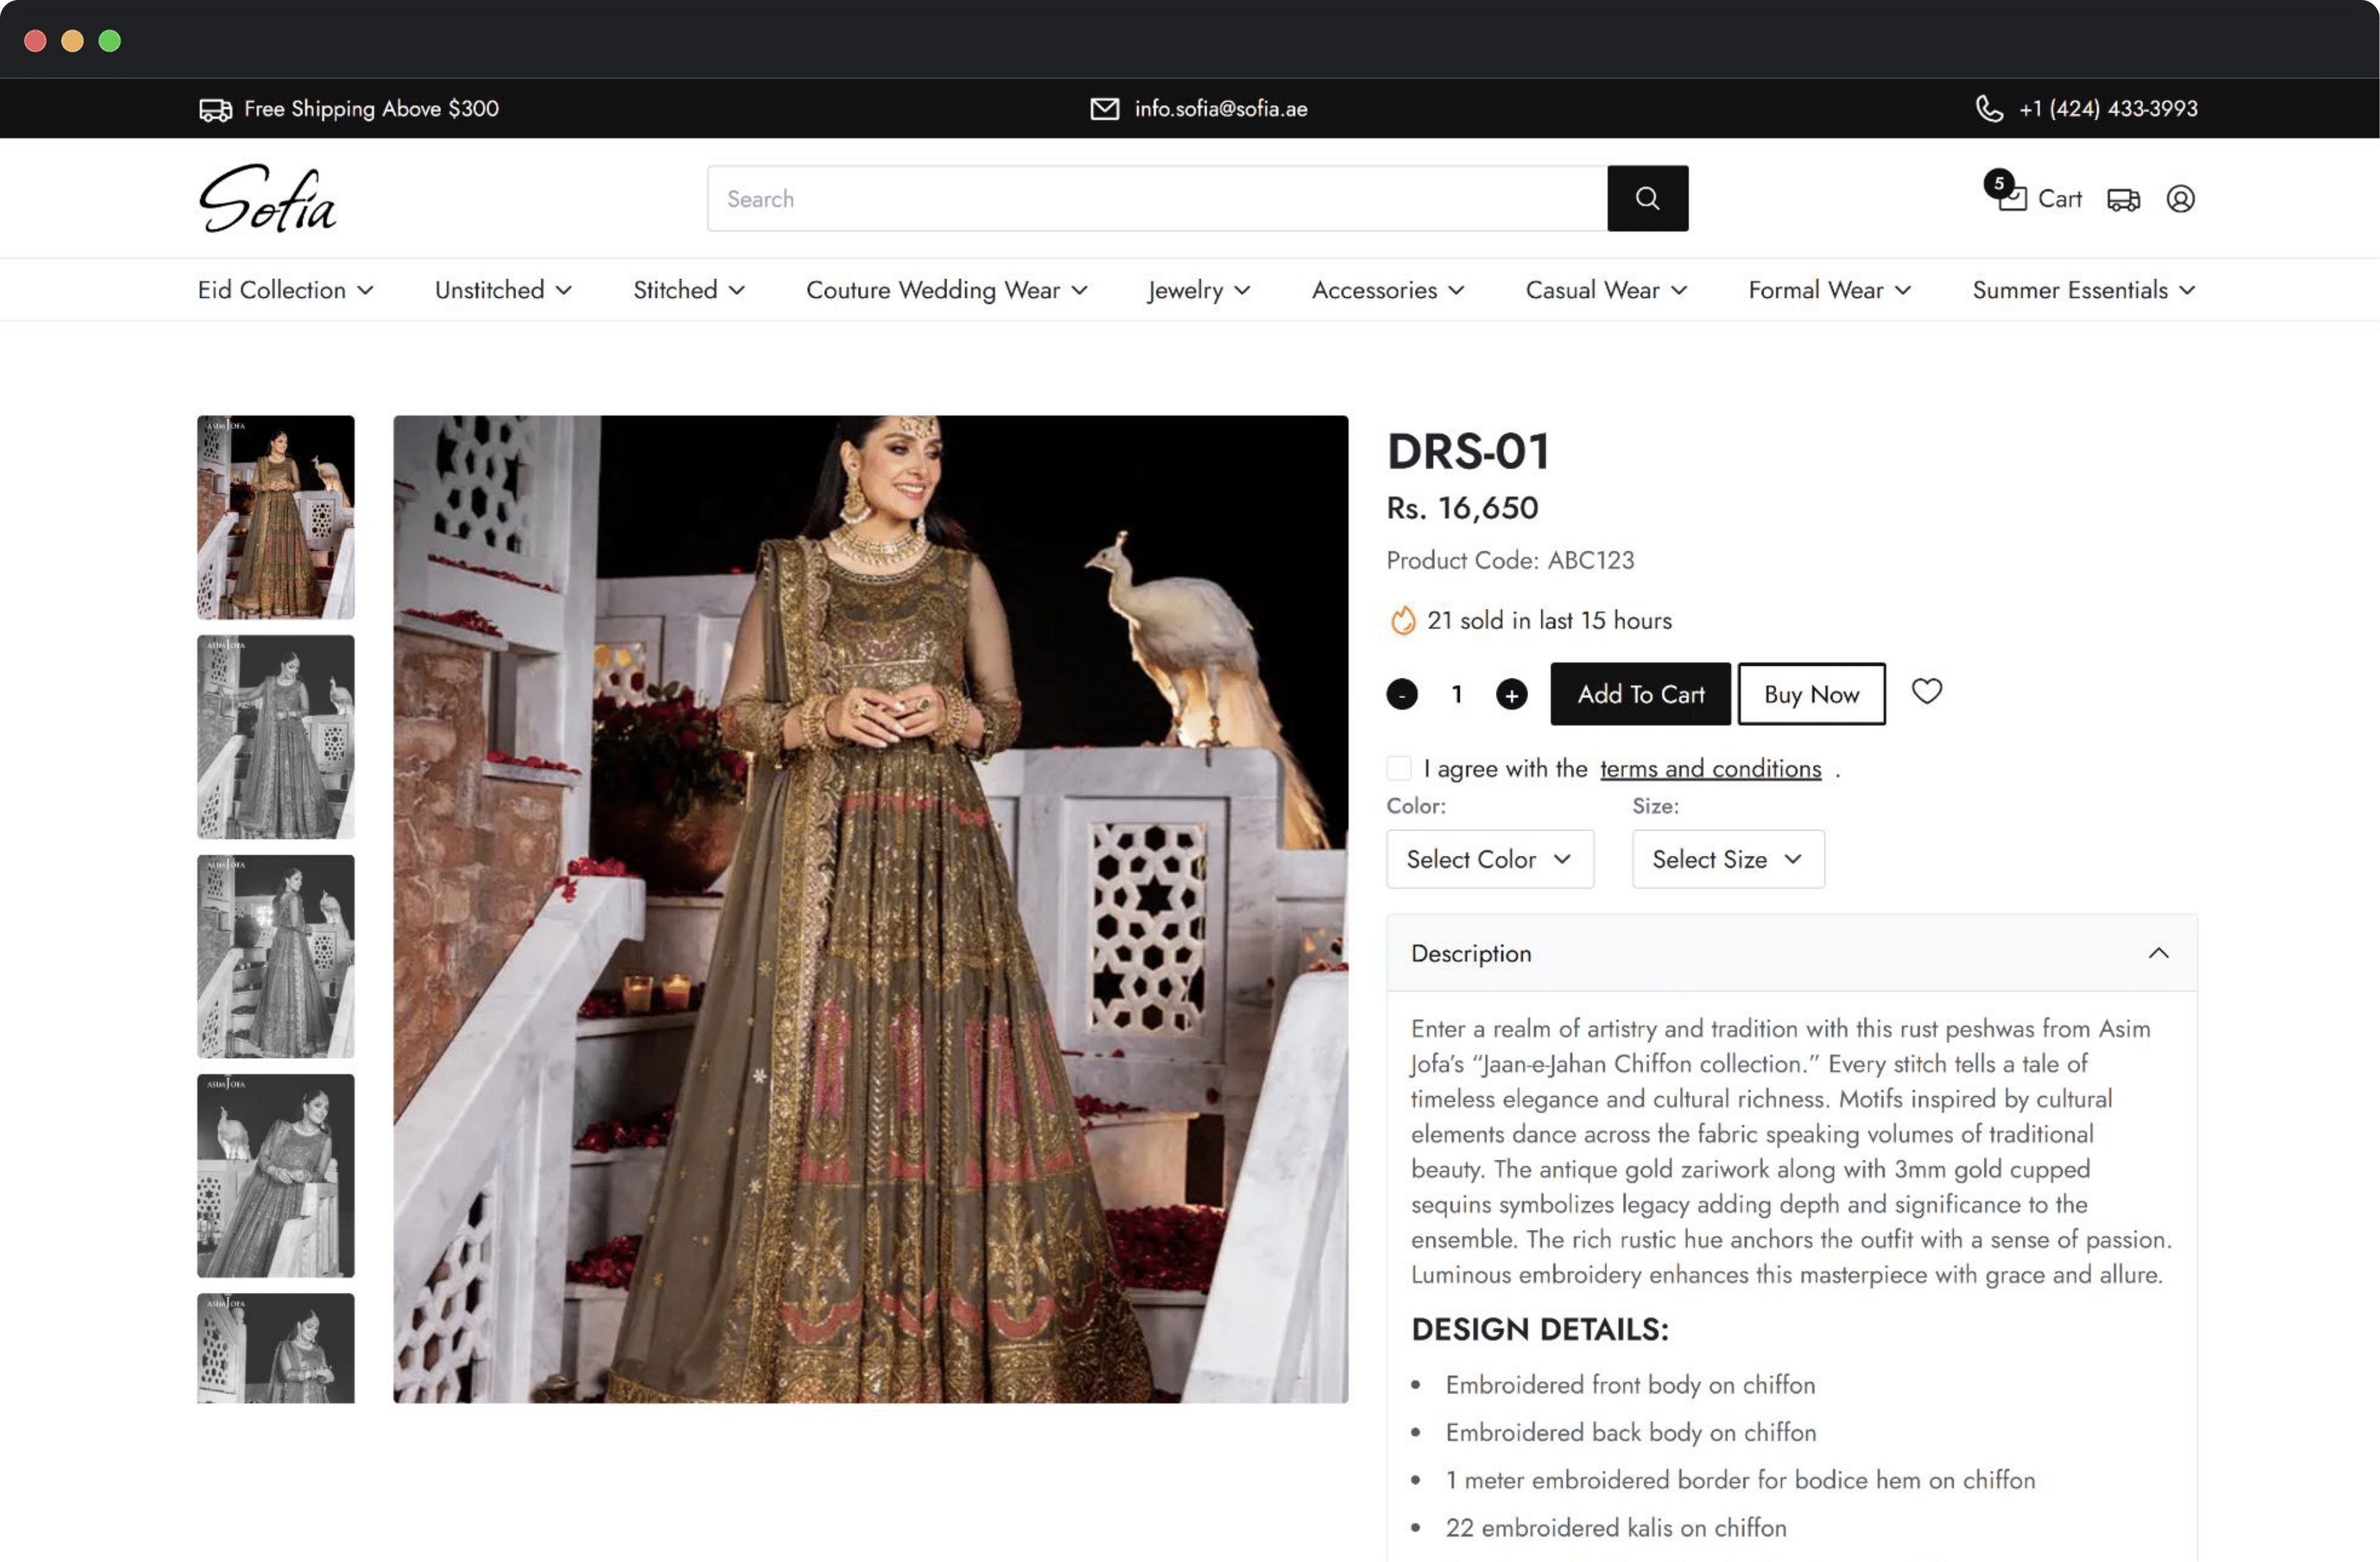Open the Couture Wedding Wear menu
The height and width of the screenshot is (1562, 2380).
click(x=946, y=290)
